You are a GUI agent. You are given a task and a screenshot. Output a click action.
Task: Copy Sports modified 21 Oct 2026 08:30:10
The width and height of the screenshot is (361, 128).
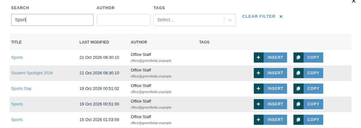[308, 57]
